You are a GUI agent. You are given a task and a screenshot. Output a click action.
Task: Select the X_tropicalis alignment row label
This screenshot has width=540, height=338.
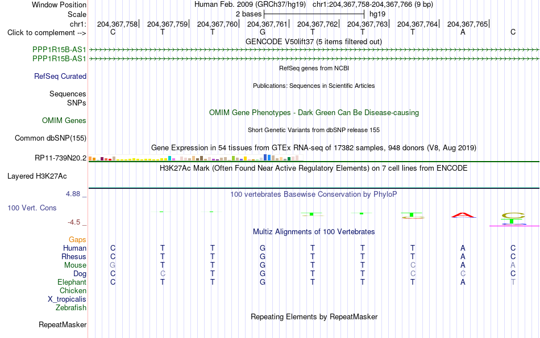67,299
